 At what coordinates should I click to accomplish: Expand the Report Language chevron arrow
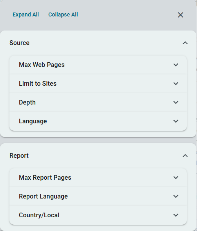(x=176, y=196)
